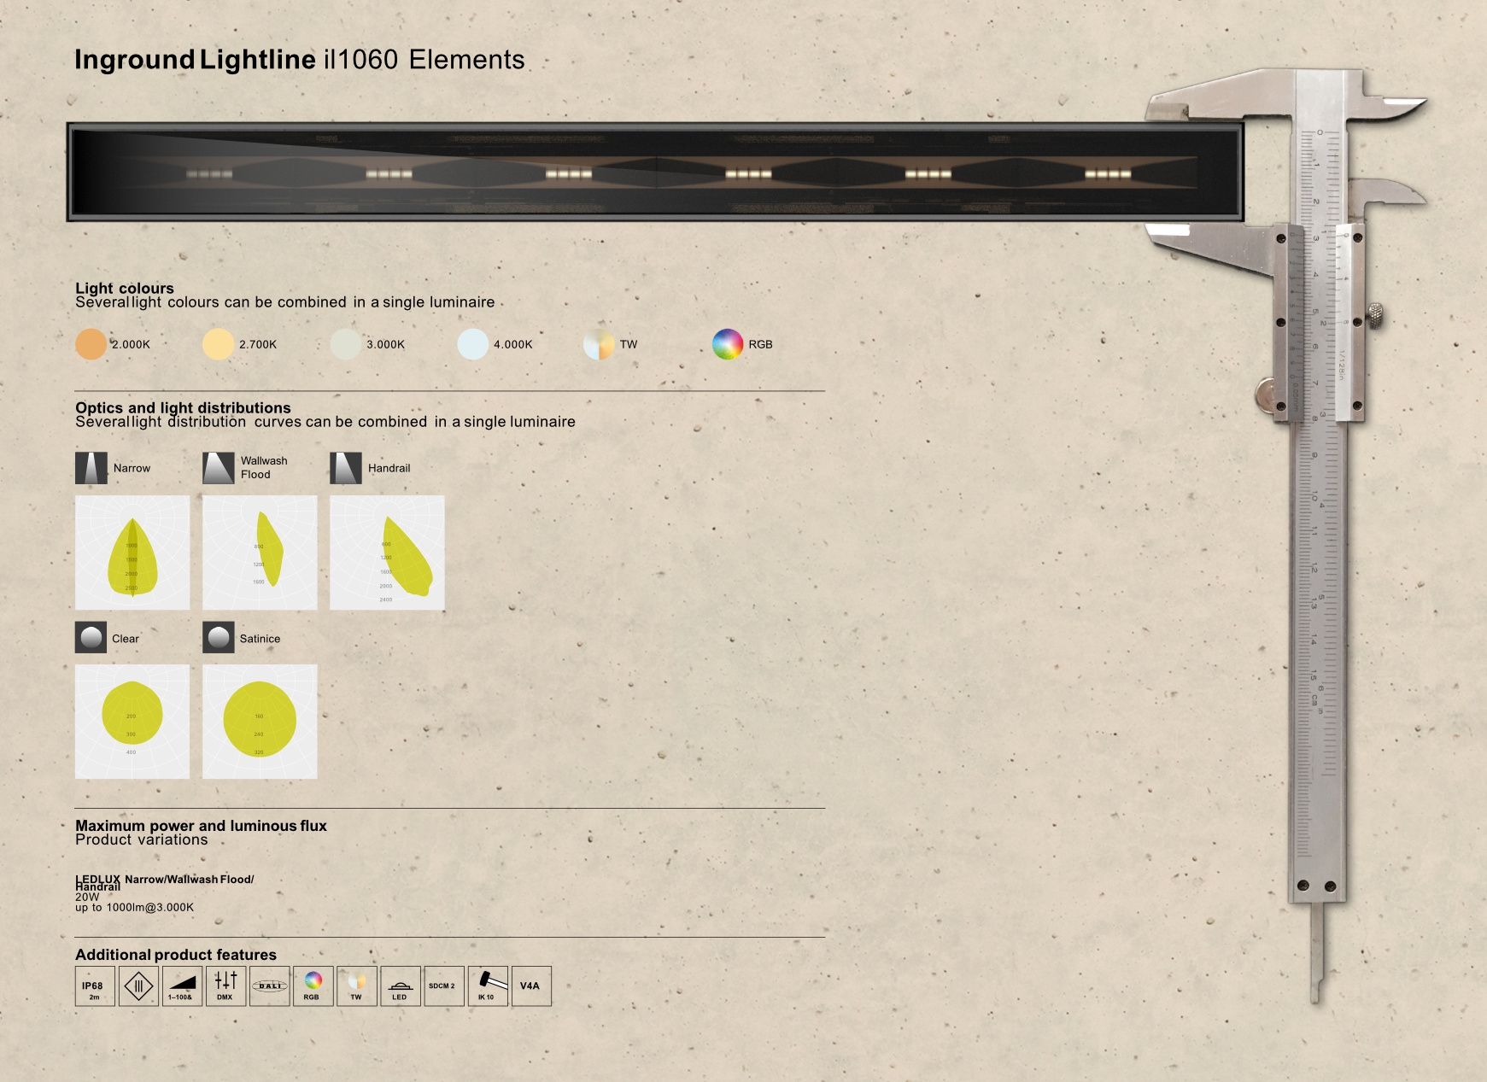Click the SDCM 2 feature icon
The width and height of the screenshot is (1487, 1082).
(444, 986)
